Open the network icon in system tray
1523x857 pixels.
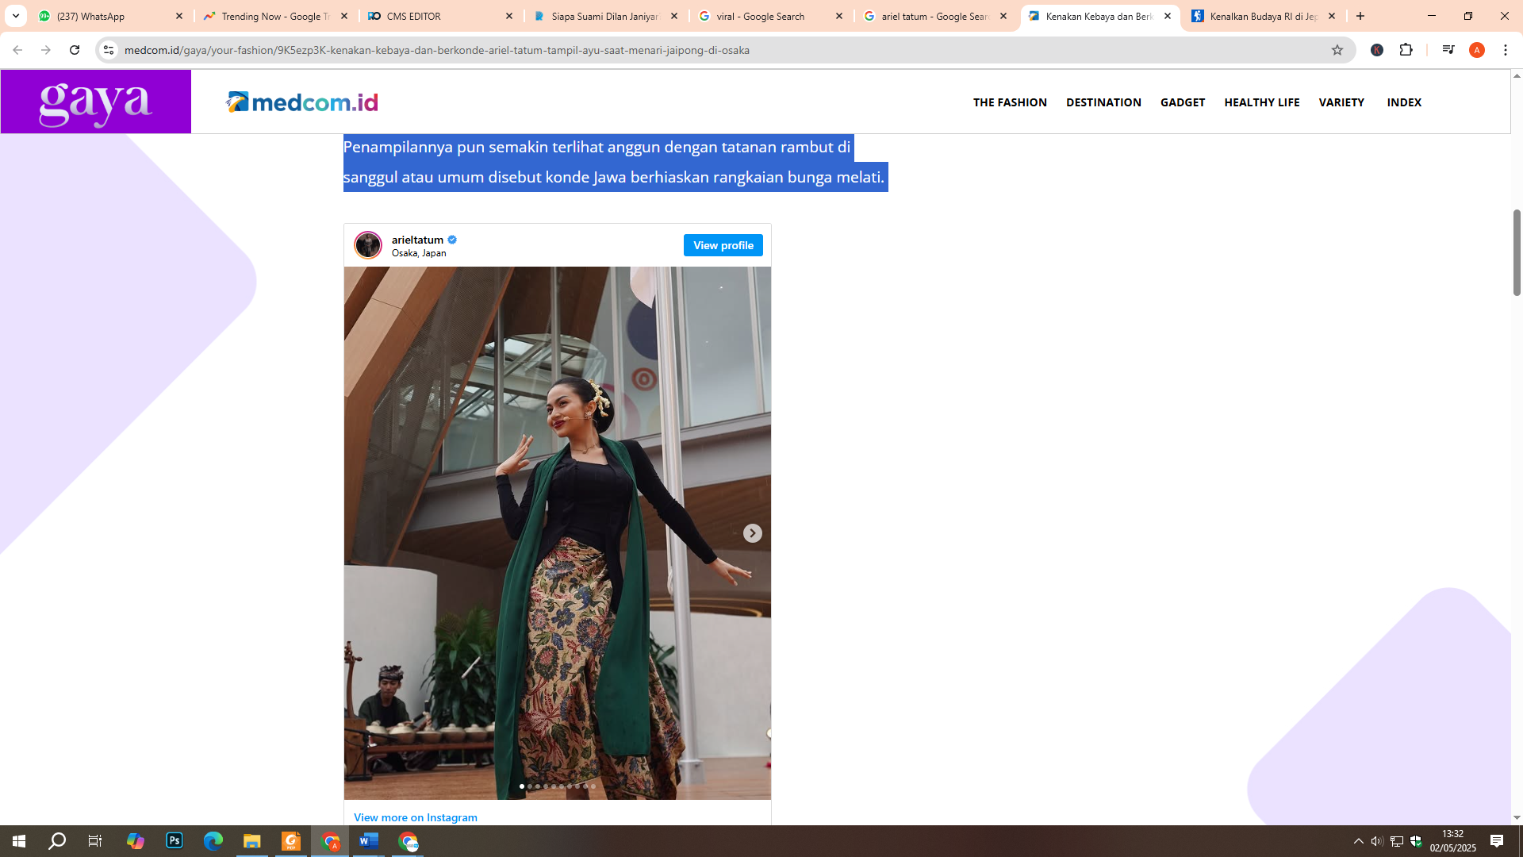[x=1397, y=841]
